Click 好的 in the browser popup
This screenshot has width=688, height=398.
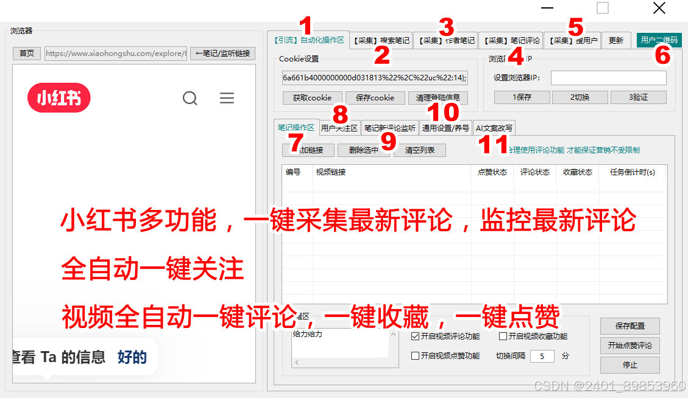point(132,357)
